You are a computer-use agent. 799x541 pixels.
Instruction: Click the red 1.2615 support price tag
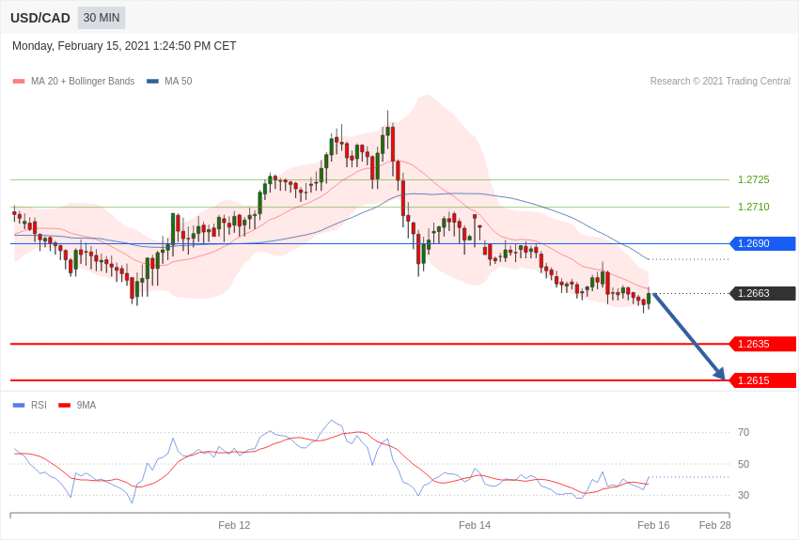pyautogui.click(x=763, y=380)
